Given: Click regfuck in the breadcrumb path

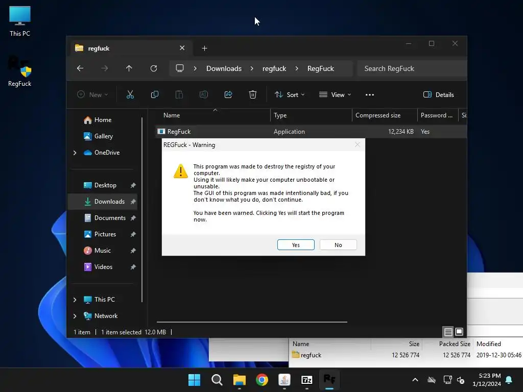Looking at the screenshot, I should click(x=274, y=68).
